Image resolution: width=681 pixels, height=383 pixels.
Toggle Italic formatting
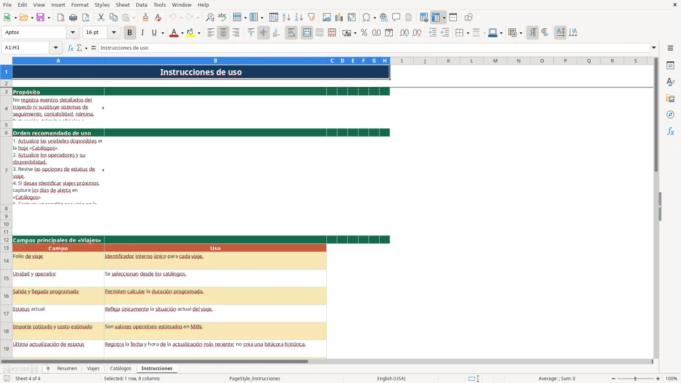point(142,33)
